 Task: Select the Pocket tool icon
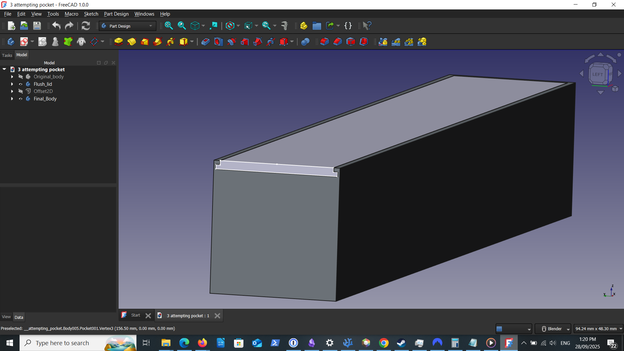click(205, 42)
